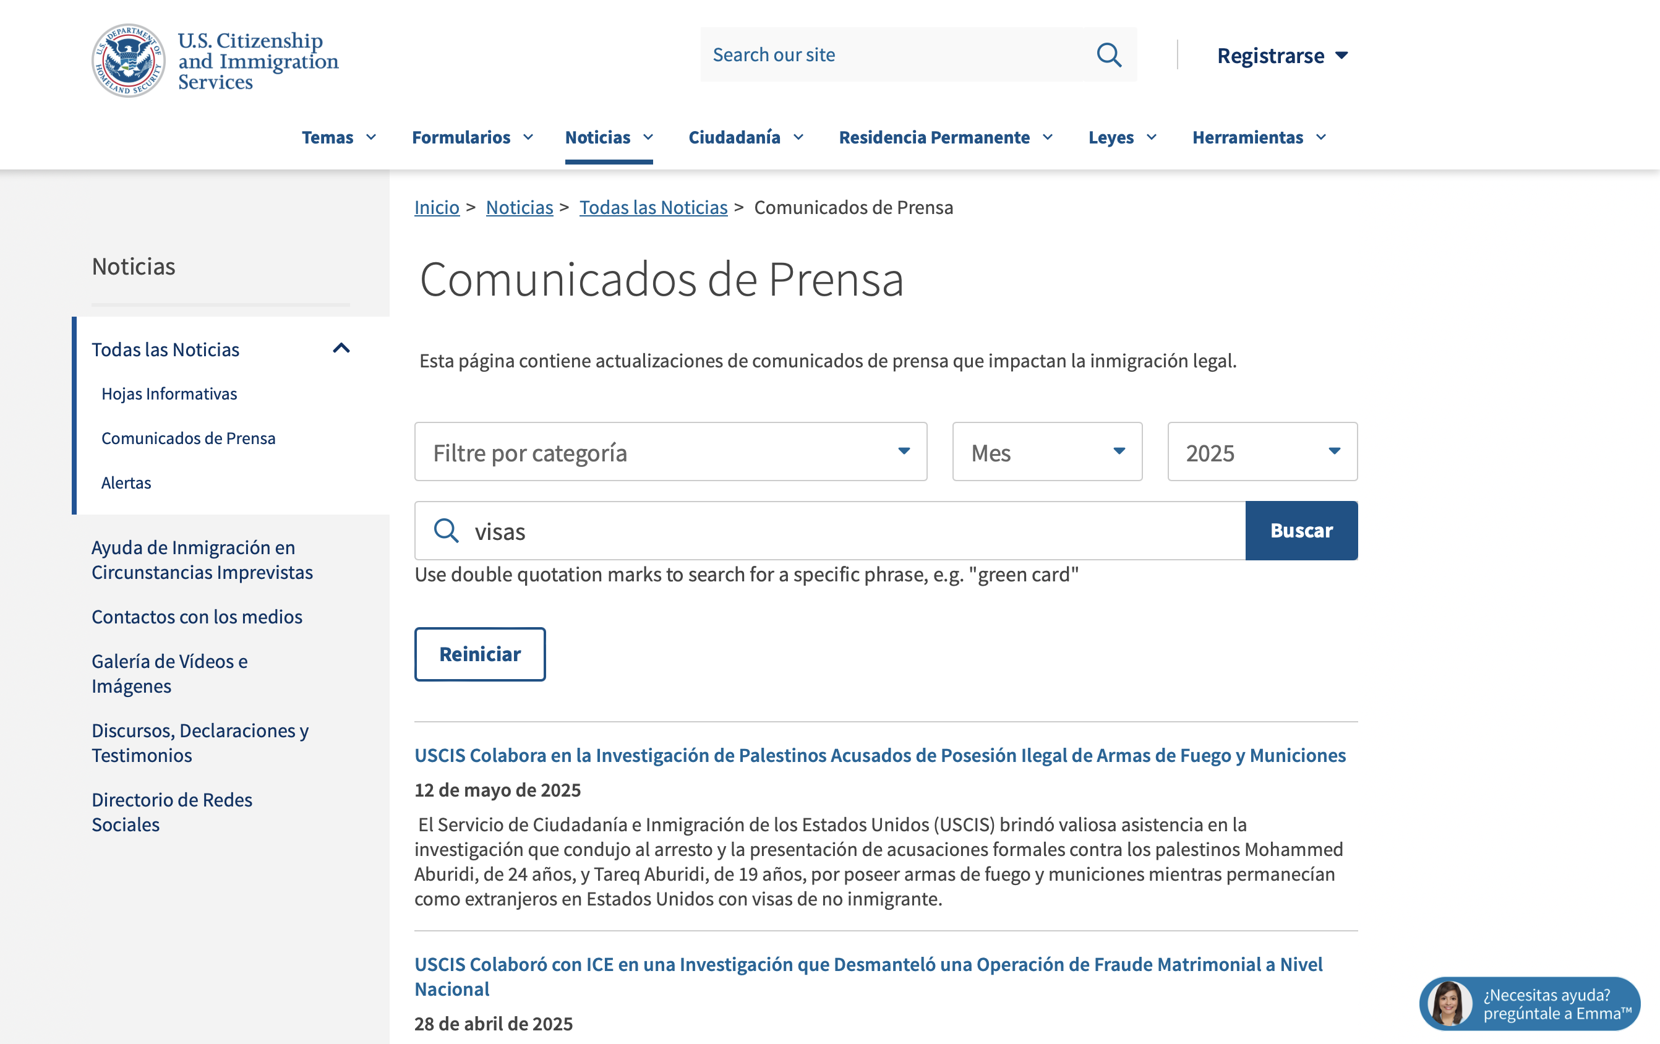Collapse Todas las Noticias section chevron
Image resolution: width=1660 pixels, height=1044 pixels.
pyautogui.click(x=341, y=348)
